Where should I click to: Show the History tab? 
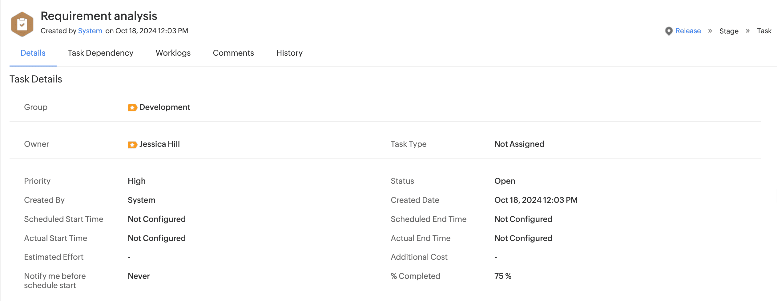point(289,53)
